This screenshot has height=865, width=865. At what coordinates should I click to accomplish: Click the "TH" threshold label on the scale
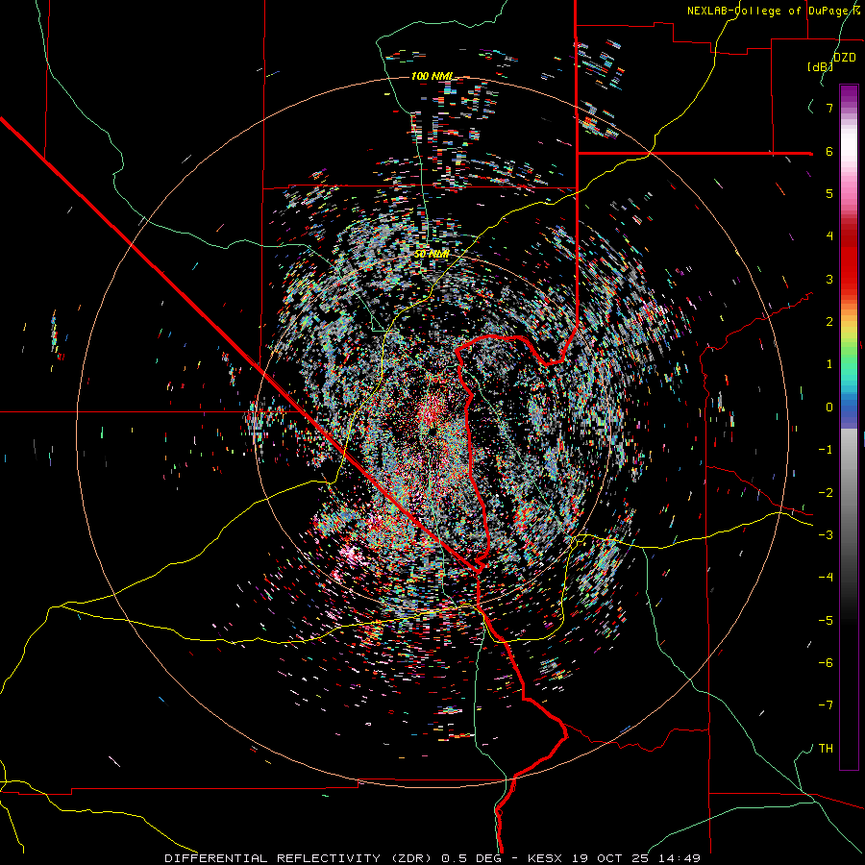[826, 749]
